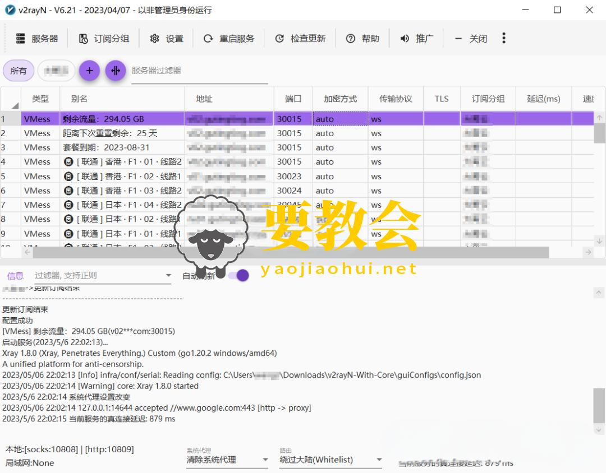Click server list vertical scrollbar thumb
Screen dimensions: 606x473
coord(599,133)
